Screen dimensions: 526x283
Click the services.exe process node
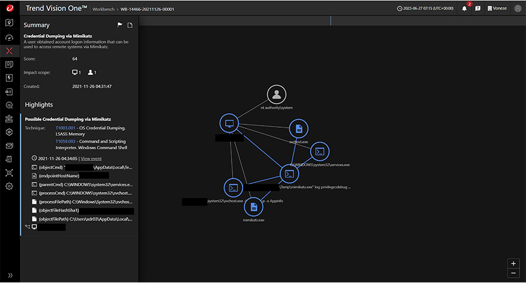320,151
